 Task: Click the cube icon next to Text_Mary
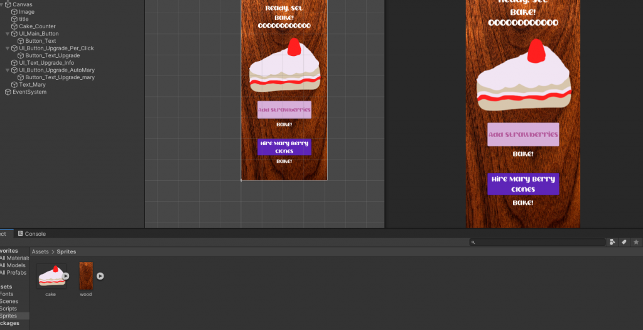[x=14, y=85]
